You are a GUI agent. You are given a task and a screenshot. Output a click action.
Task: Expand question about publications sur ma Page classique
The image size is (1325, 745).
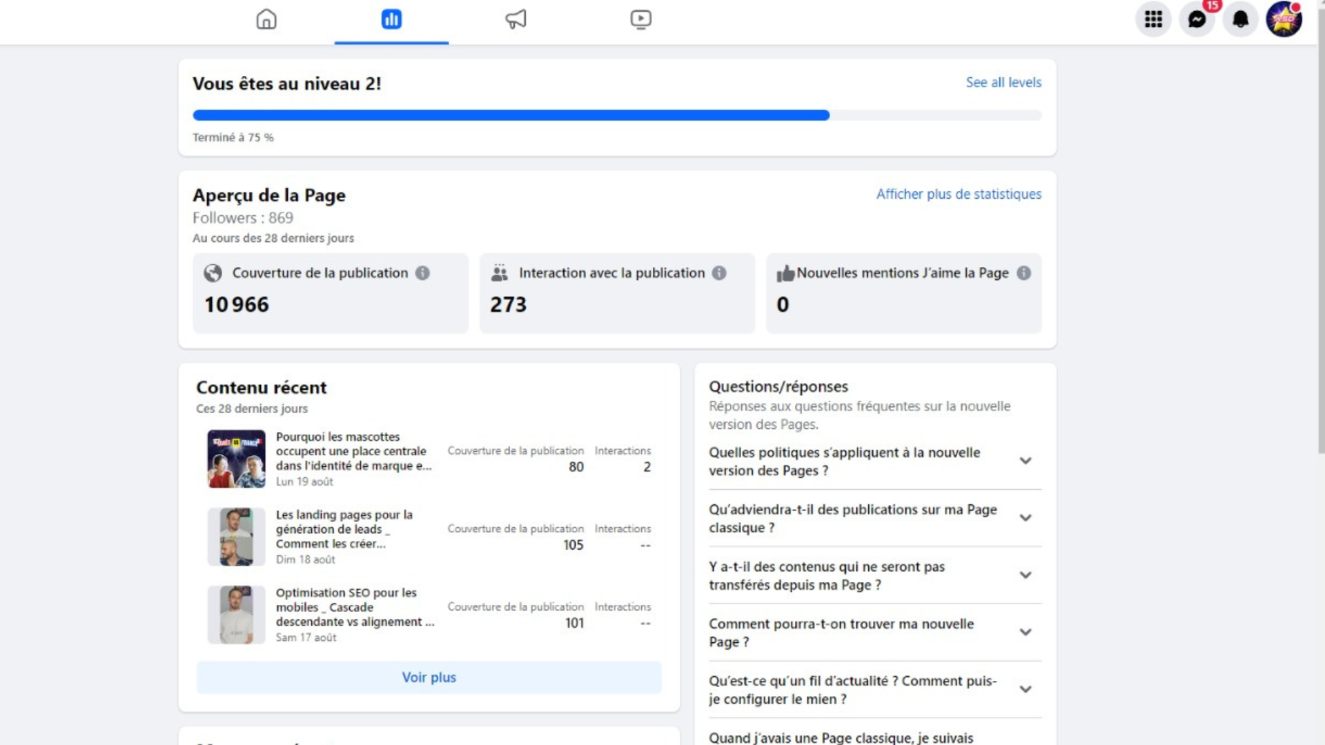point(1025,517)
